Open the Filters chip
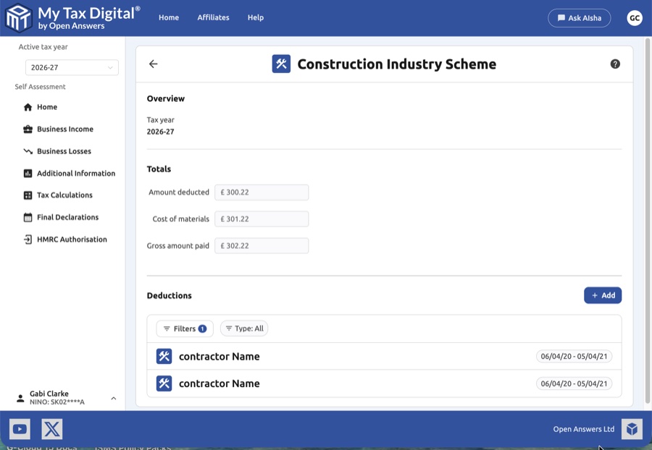 [185, 328]
